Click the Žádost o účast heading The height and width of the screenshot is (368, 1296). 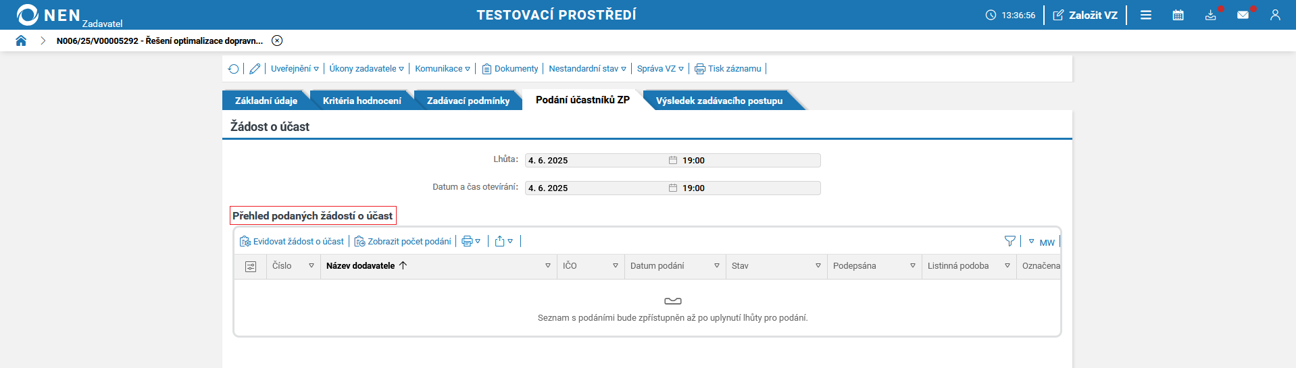(x=270, y=127)
